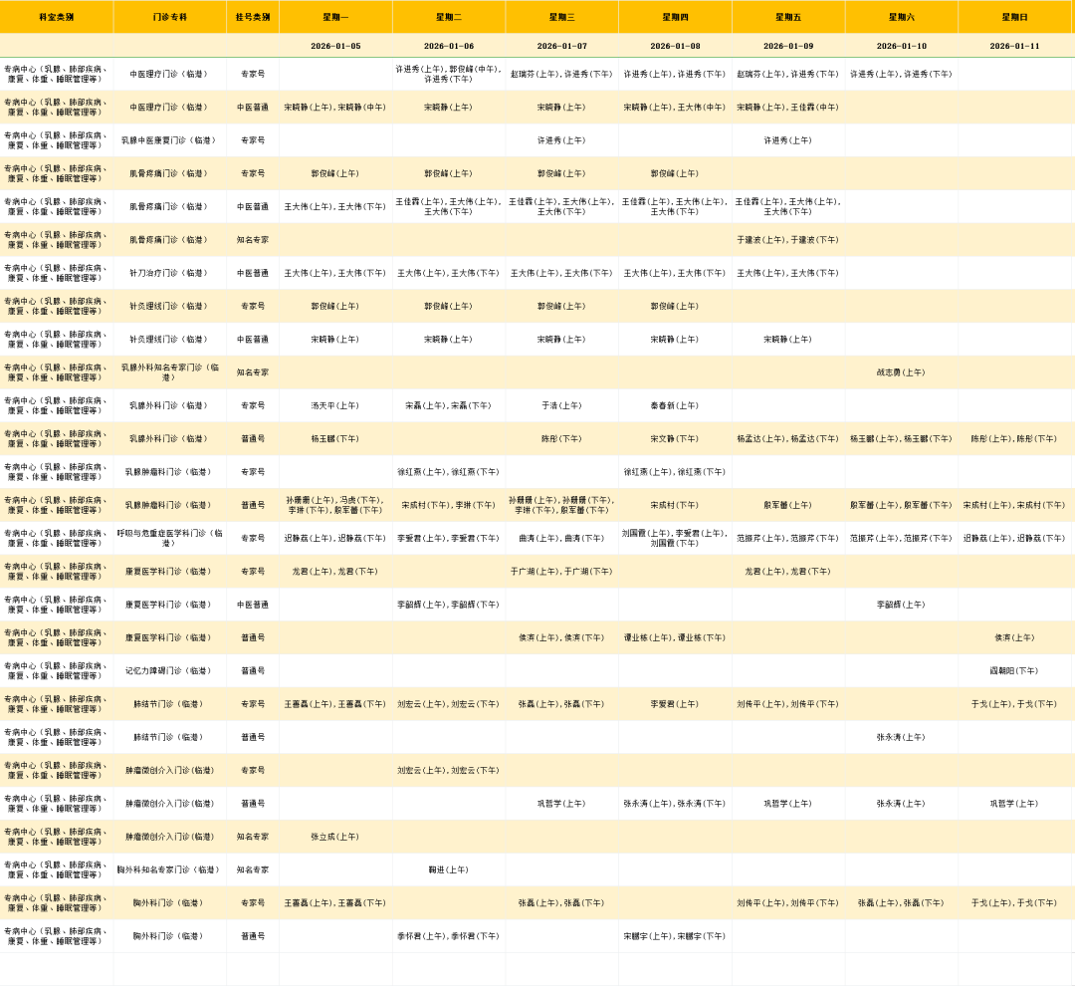The image size is (1075, 986).
Task: Select the 鞠进(上午) Tuesday cell
Action: click(448, 869)
